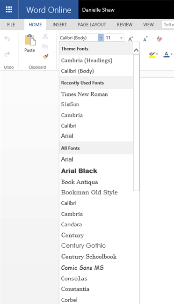Click the font size field showing 11

coord(112,37)
